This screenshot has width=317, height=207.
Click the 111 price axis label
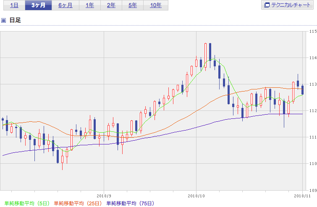pyautogui.click(x=313, y=137)
